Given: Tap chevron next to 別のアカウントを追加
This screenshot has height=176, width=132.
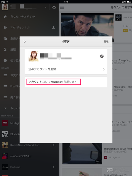Looking at the screenshot, I should [104, 69].
